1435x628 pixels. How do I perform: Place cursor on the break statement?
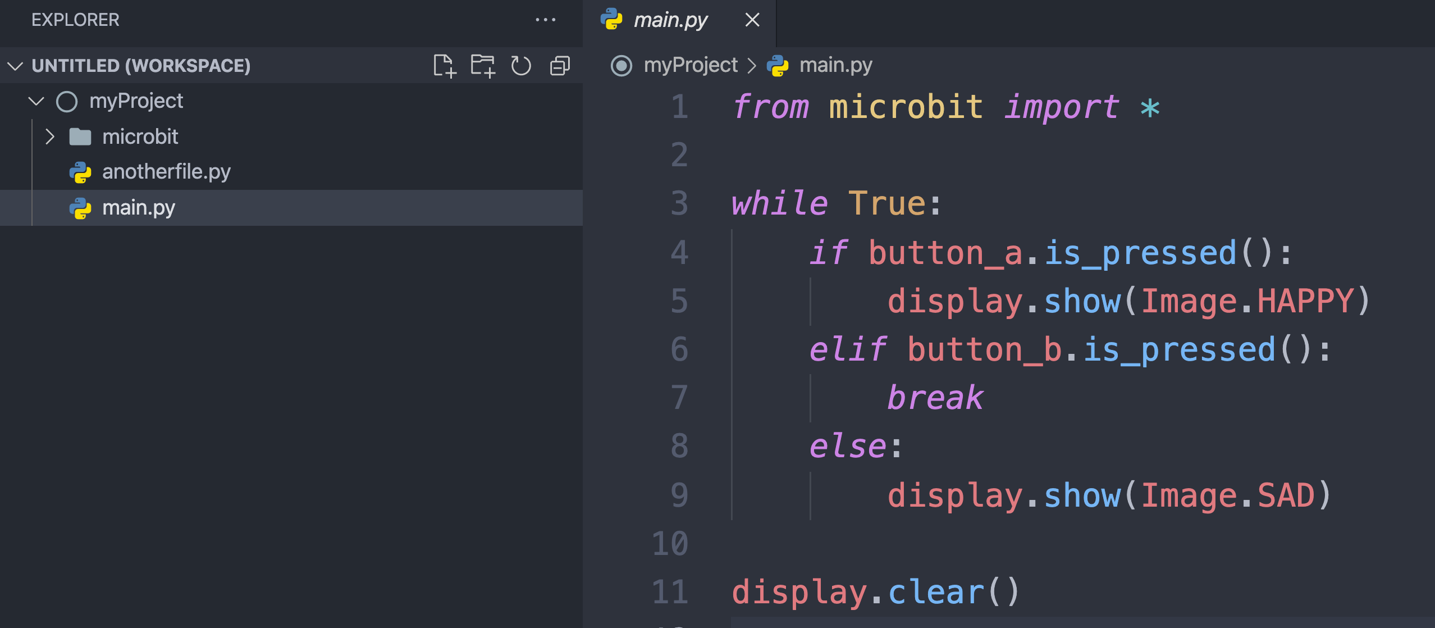click(935, 398)
